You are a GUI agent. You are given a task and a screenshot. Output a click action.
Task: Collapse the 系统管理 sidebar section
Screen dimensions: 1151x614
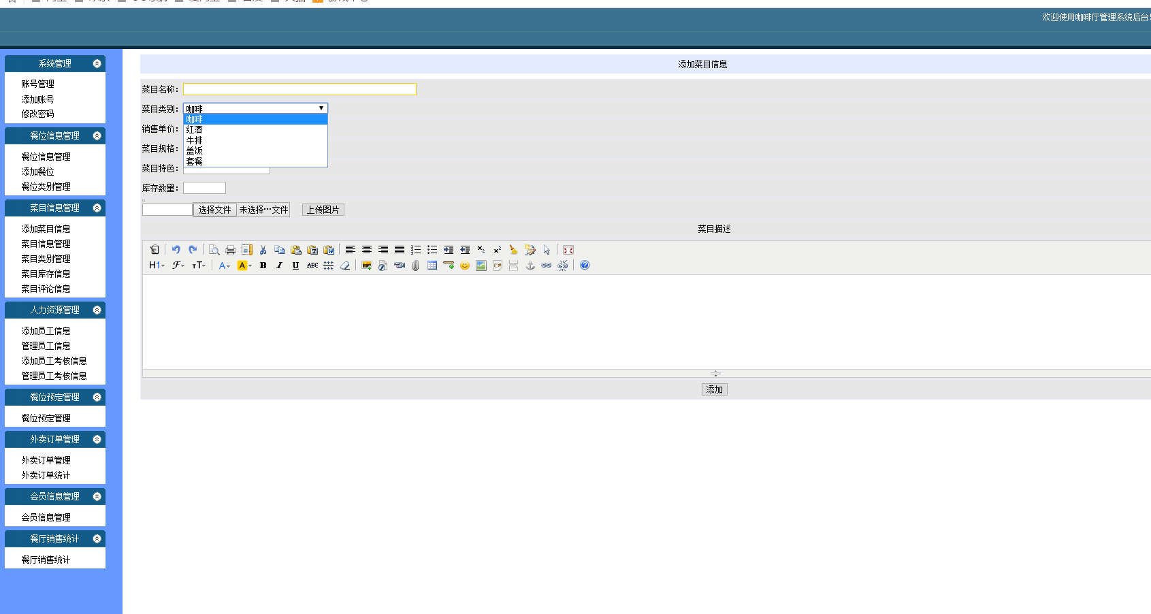click(x=97, y=63)
